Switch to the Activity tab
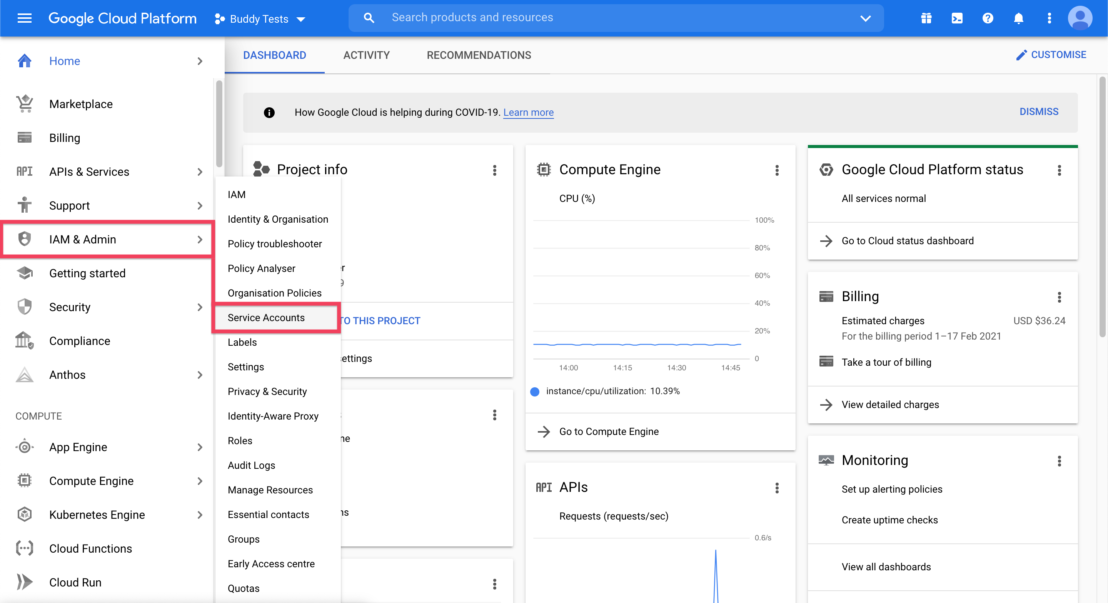The image size is (1108, 603). 367,55
